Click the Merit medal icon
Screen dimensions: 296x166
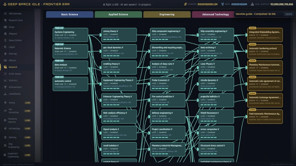click(222, 4)
